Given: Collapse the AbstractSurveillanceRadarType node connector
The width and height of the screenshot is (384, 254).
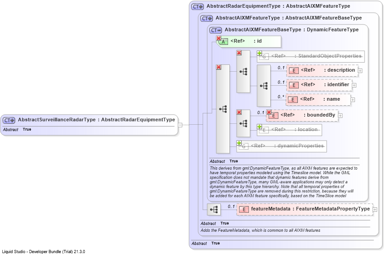Looking at the screenshot, I should pyautogui.click(x=180, y=125).
